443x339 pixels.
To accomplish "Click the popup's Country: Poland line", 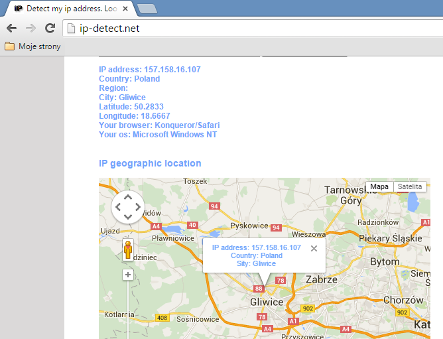I will tap(257, 255).
